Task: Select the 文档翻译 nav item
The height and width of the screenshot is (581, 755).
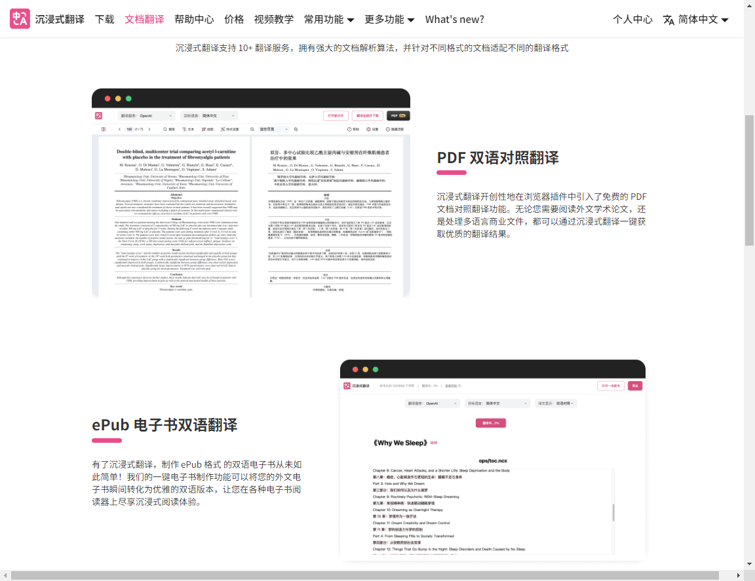Action: pyautogui.click(x=144, y=19)
